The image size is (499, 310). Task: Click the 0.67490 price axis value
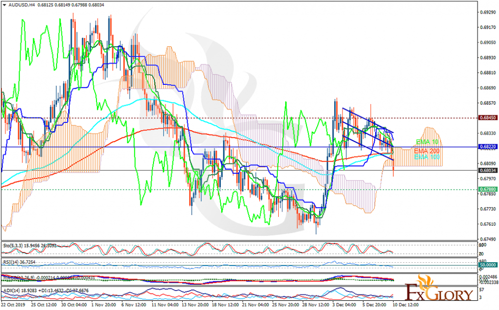(x=488, y=239)
